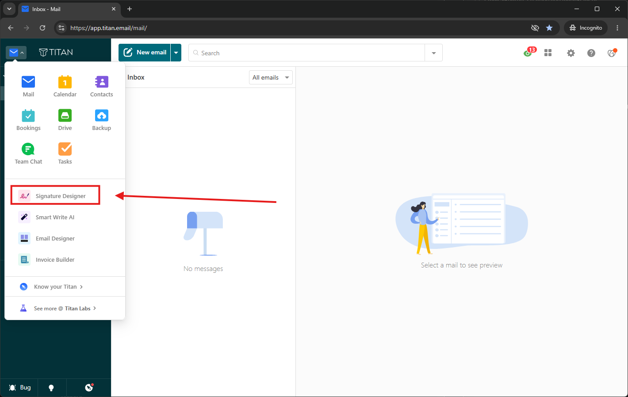Click the bottom compass icon with red dot
The image size is (628, 397).
(x=89, y=388)
